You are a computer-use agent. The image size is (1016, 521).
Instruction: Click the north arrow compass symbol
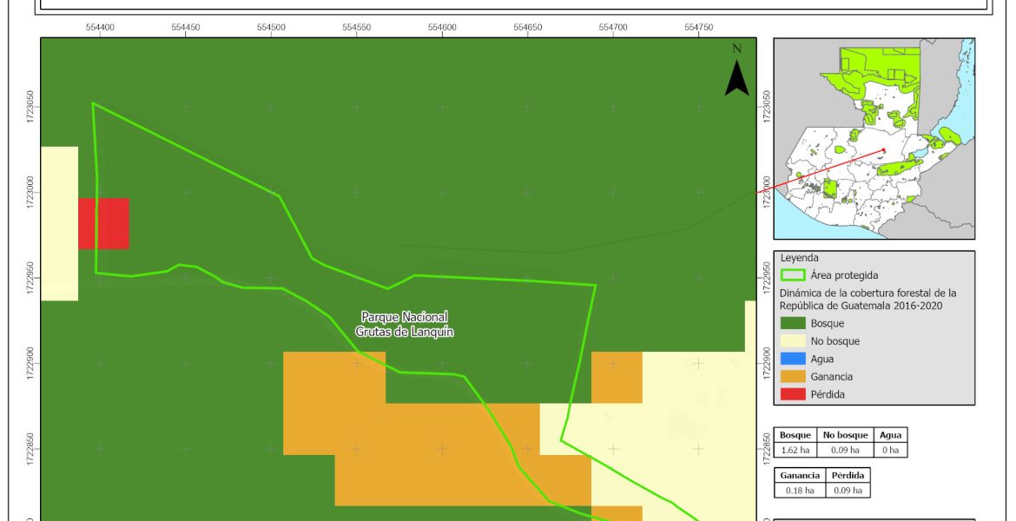click(x=736, y=71)
